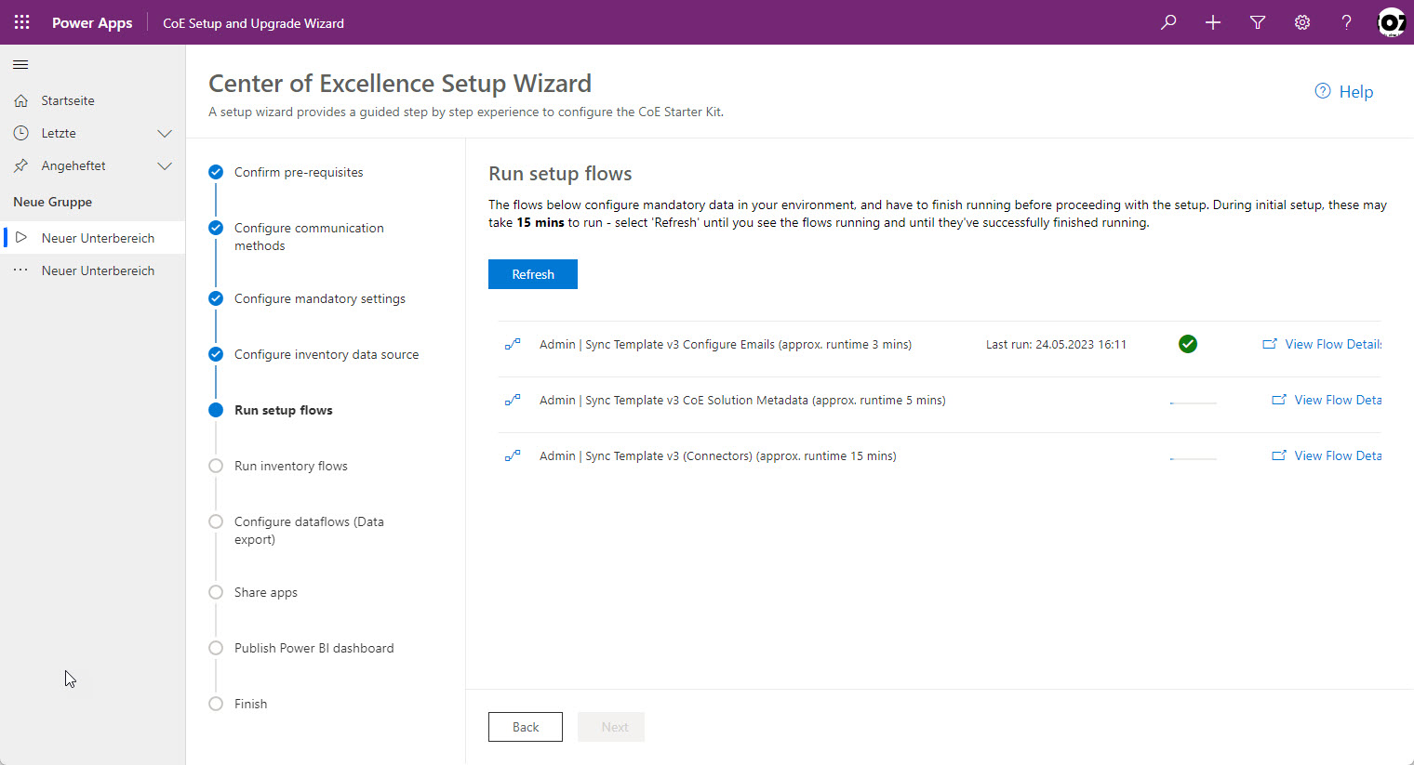Click the play icon of the active Neuer Unterbereich
The width and height of the screenshot is (1414, 765).
point(20,238)
